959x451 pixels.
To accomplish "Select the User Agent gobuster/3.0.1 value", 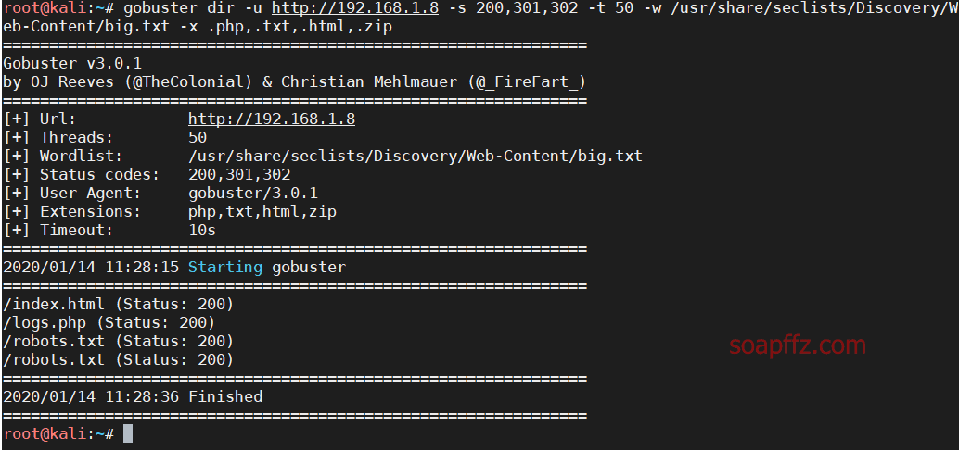I will (x=253, y=194).
